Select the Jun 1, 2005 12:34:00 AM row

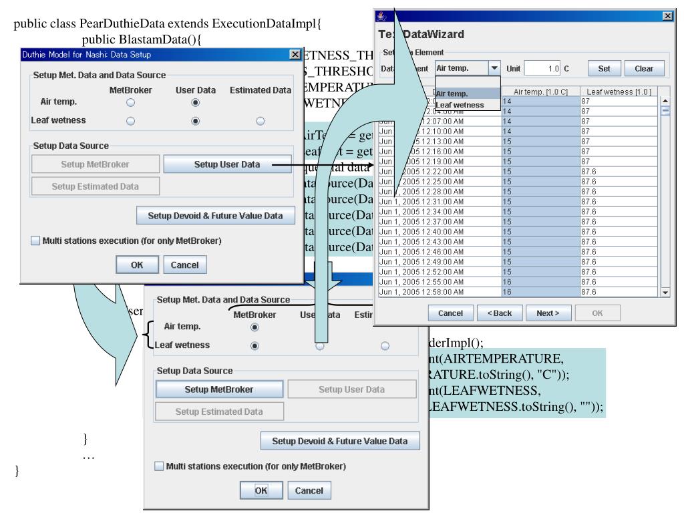(x=518, y=212)
